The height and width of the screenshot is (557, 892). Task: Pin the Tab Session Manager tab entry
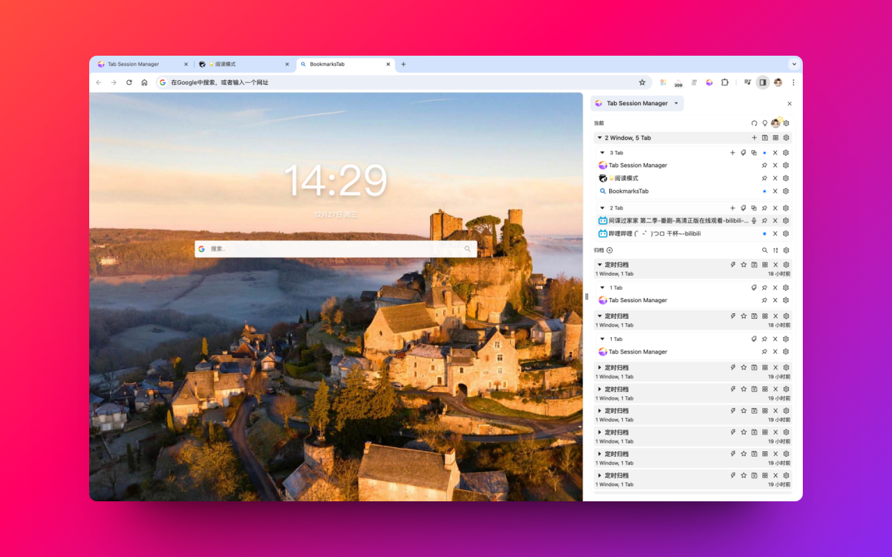tap(764, 165)
